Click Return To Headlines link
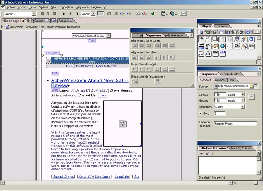Image resolution: width=263 pixels, height=191 pixels. pos(94,176)
